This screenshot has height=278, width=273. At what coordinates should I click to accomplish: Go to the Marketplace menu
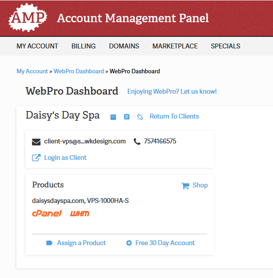click(175, 46)
